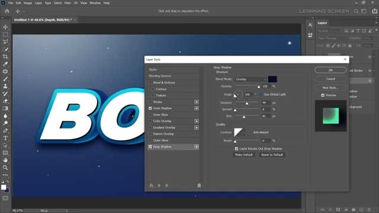The height and width of the screenshot is (213, 379).
Task: Add another Drop Shadow with plus button
Action: click(x=197, y=147)
